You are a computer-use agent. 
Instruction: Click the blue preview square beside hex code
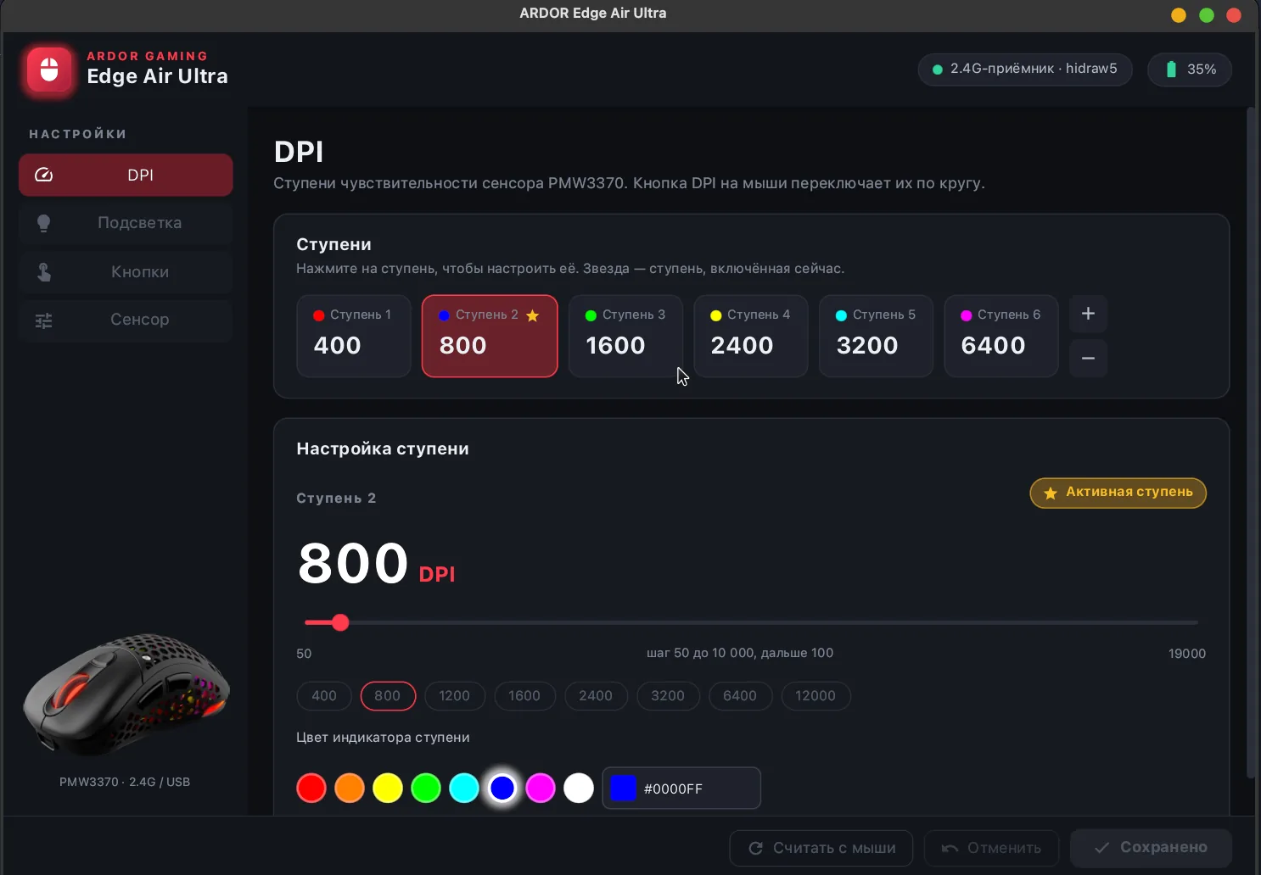click(624, 789)
